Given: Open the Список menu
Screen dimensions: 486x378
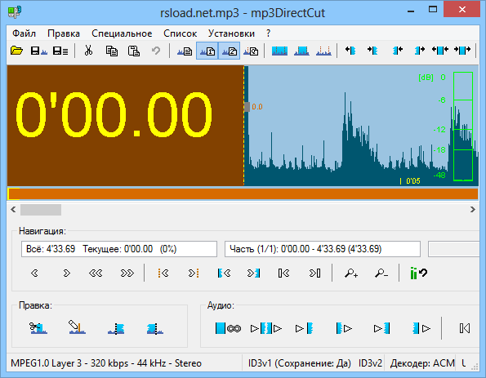Looking at the screenshot, I should 180,33.
